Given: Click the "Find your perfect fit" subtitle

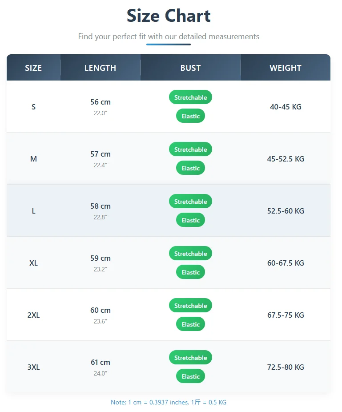Looking at the screenshot, I should pos(169,36).
